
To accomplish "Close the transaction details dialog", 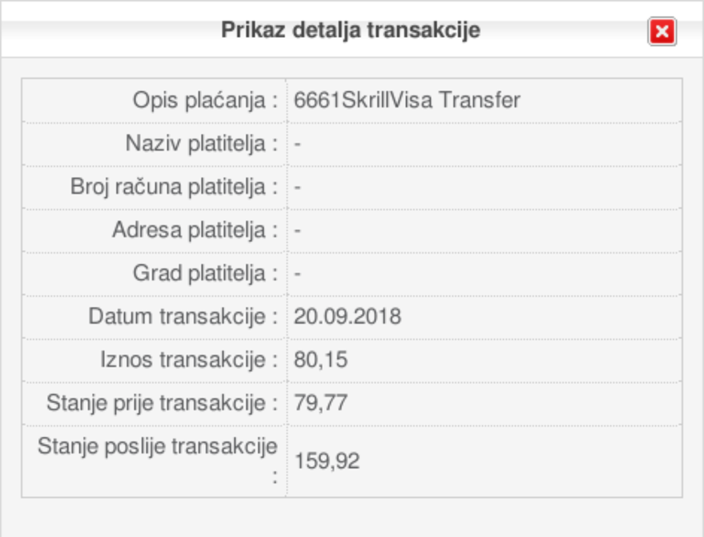I will (662, 32).
